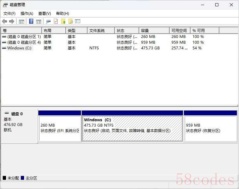Open the 查看(V) menu
239x189 pixels.
(44, 14)
